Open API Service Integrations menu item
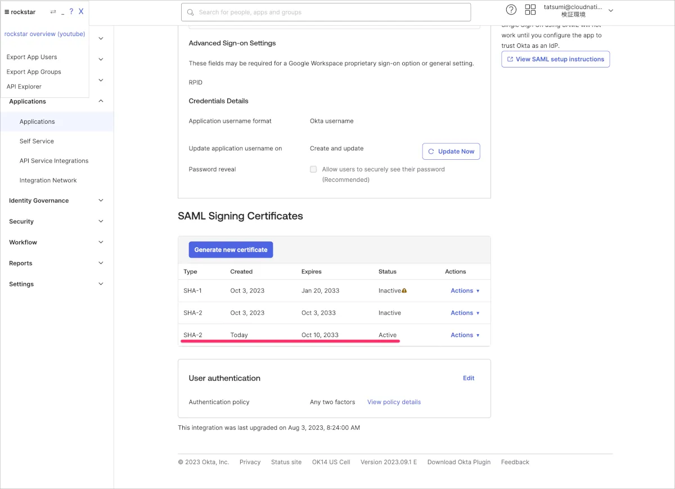675x489 pixels. 54,161
